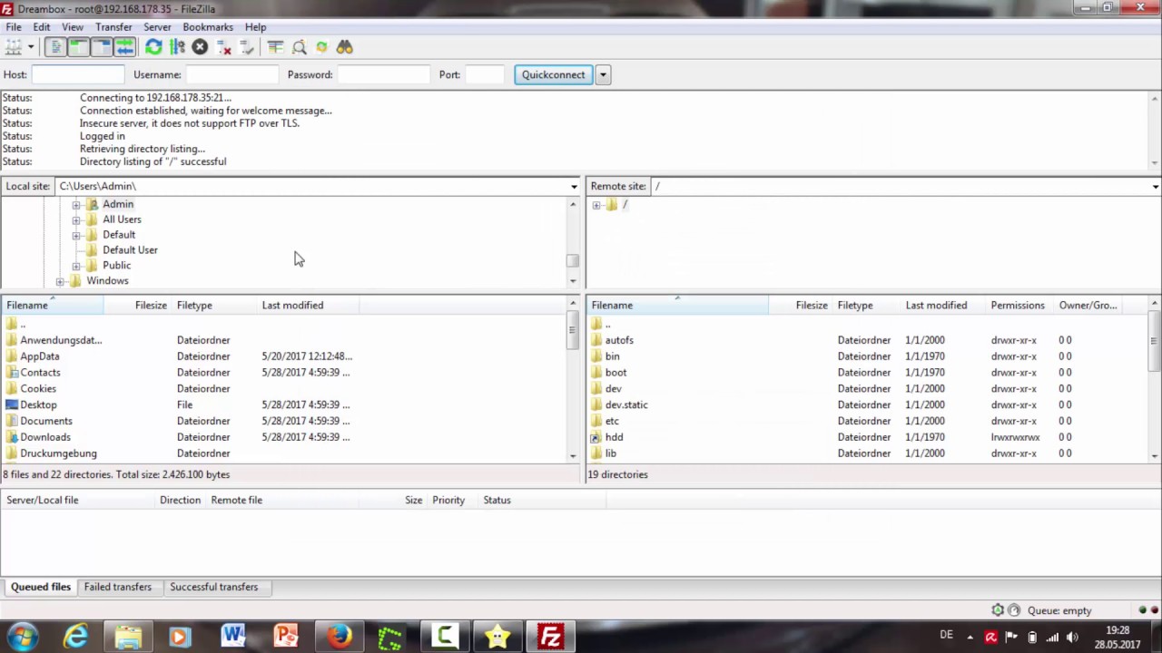Click the Host input field

(78, 74)
